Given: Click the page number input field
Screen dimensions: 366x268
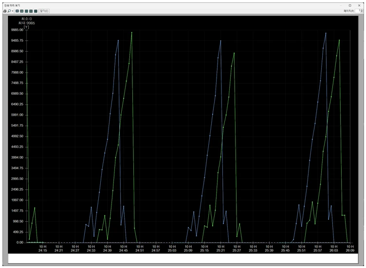Looking at the screenshot, I should click(x=357, y=11).
